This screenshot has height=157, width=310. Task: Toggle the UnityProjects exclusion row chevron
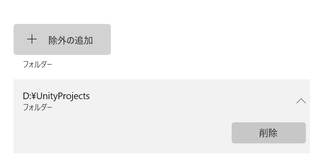tap(301, 101)
